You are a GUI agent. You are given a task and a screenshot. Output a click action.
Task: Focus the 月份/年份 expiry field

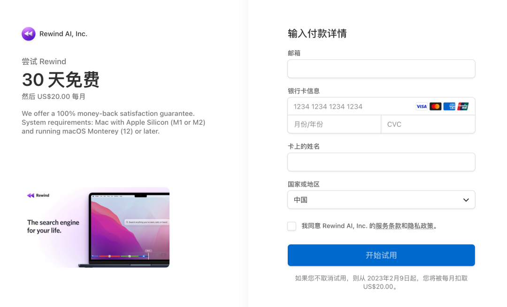334,124
